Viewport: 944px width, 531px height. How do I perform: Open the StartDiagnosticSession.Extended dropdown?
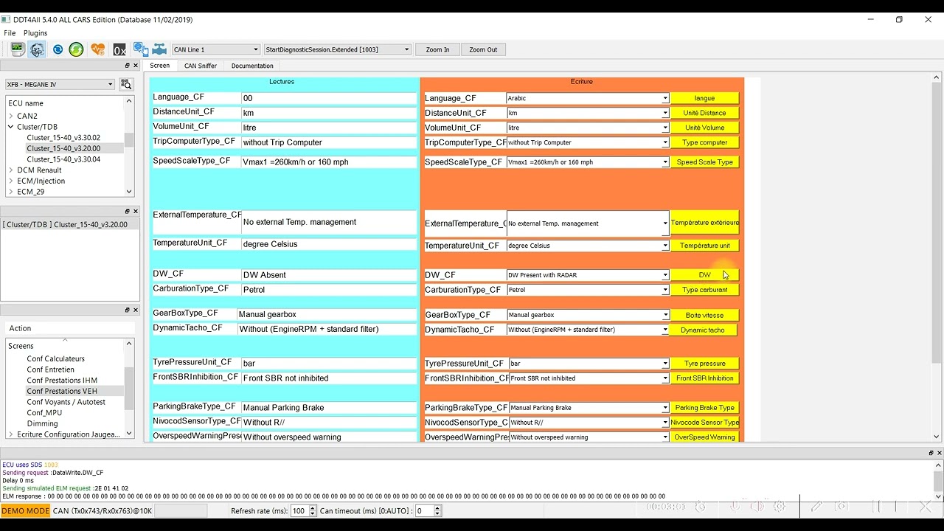click(337, 49)
